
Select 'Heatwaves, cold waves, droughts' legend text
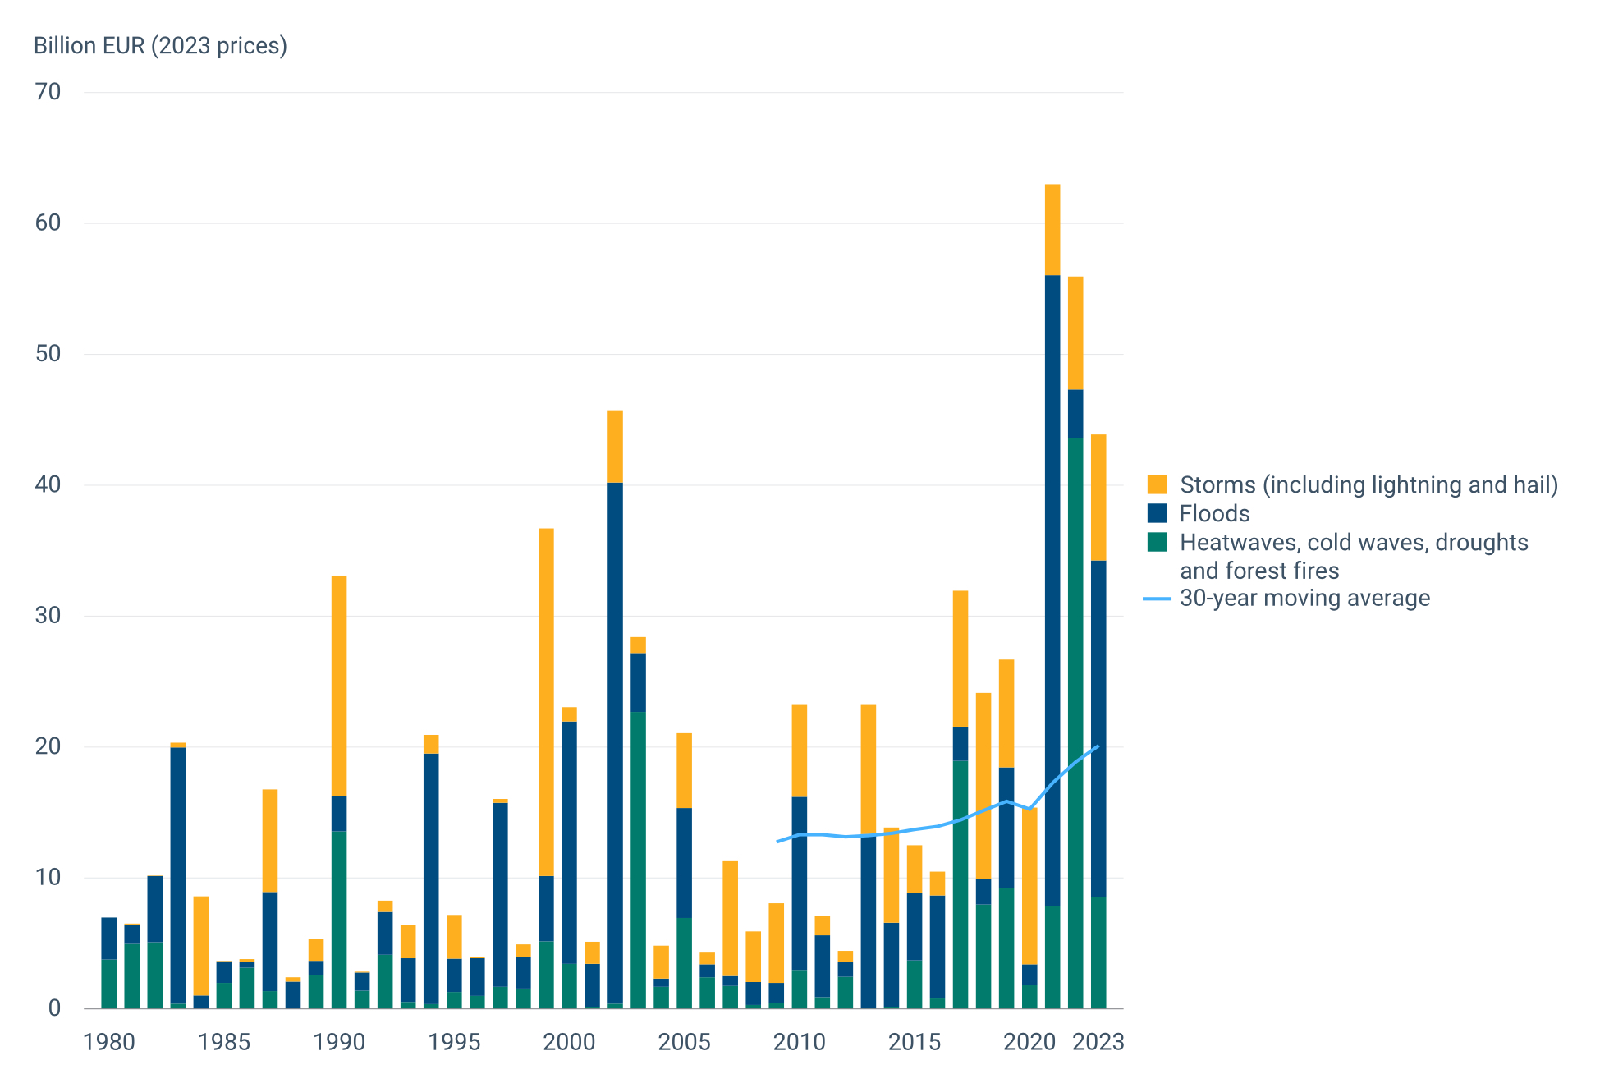click(x=1354, y=543)
